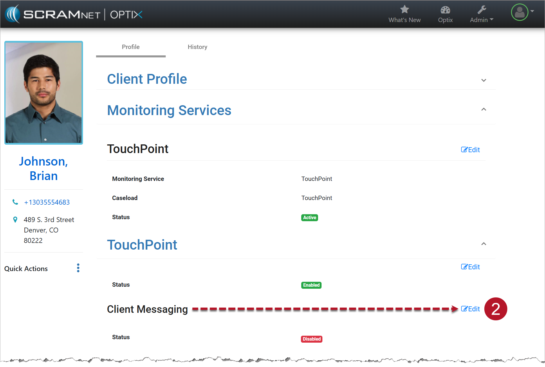
Task: Switch to the History tab
Action: 197,47
